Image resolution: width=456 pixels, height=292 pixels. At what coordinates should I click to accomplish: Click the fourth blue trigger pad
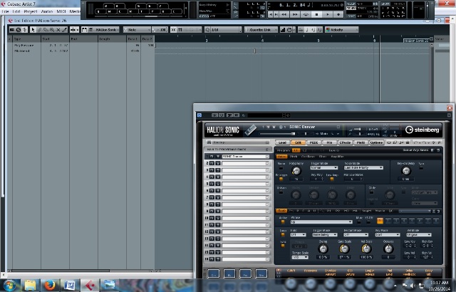261,273
